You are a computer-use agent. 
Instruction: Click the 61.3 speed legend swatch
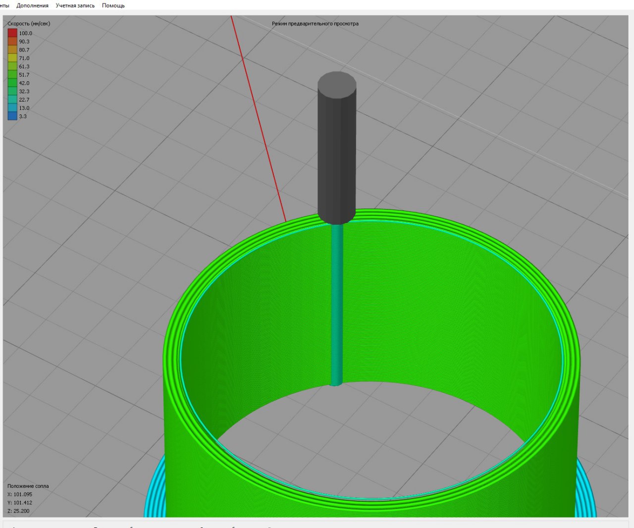tap(12, 66)
